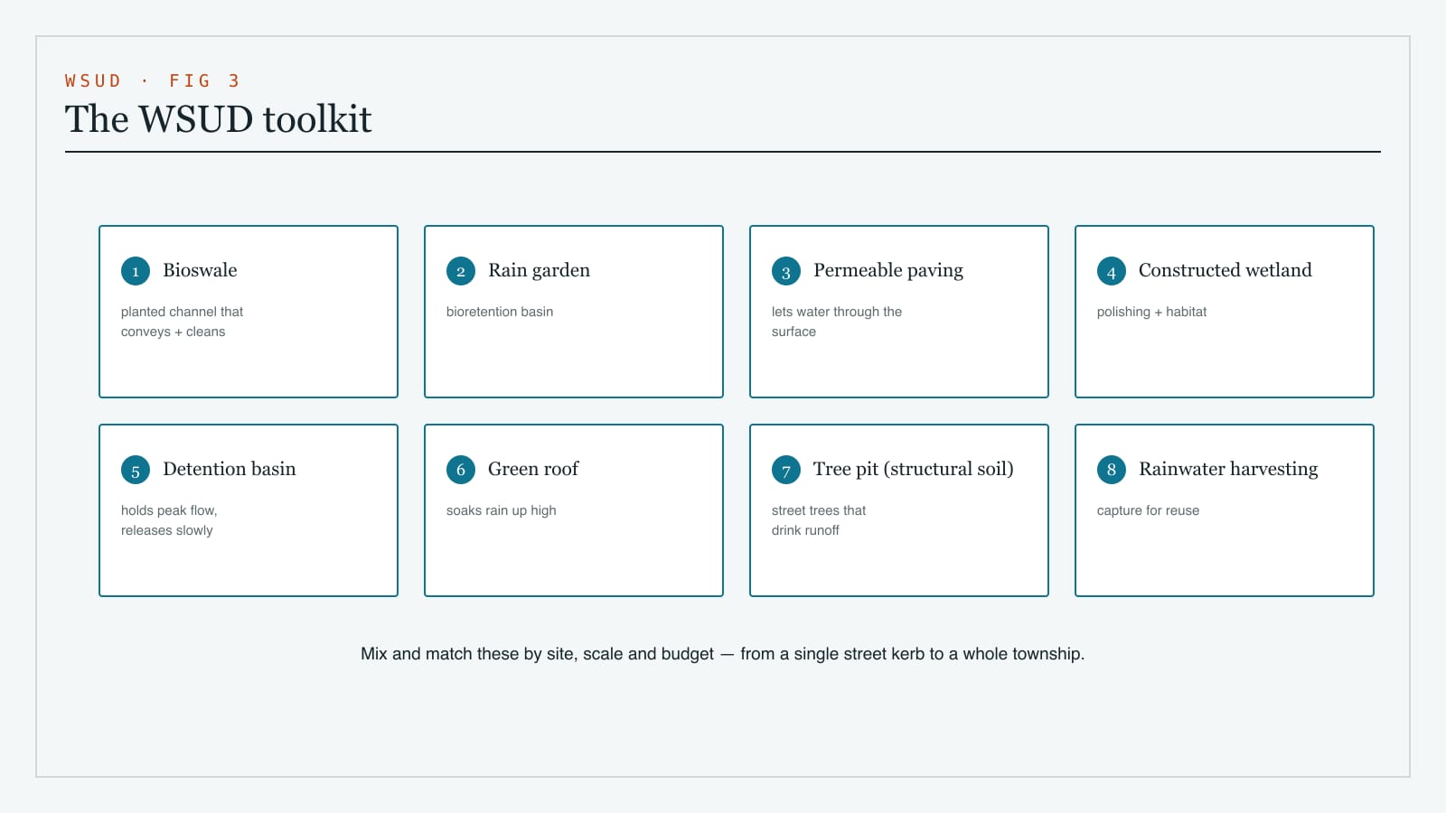This screenshot has width=1446, height=813.
Task: Select the number 8 circle by Rainwater harvesting
Action: click(1112, 470)
